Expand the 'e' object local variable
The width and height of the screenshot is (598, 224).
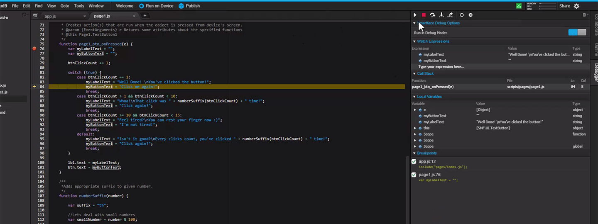pyautogui.click(x=415, y=110)
